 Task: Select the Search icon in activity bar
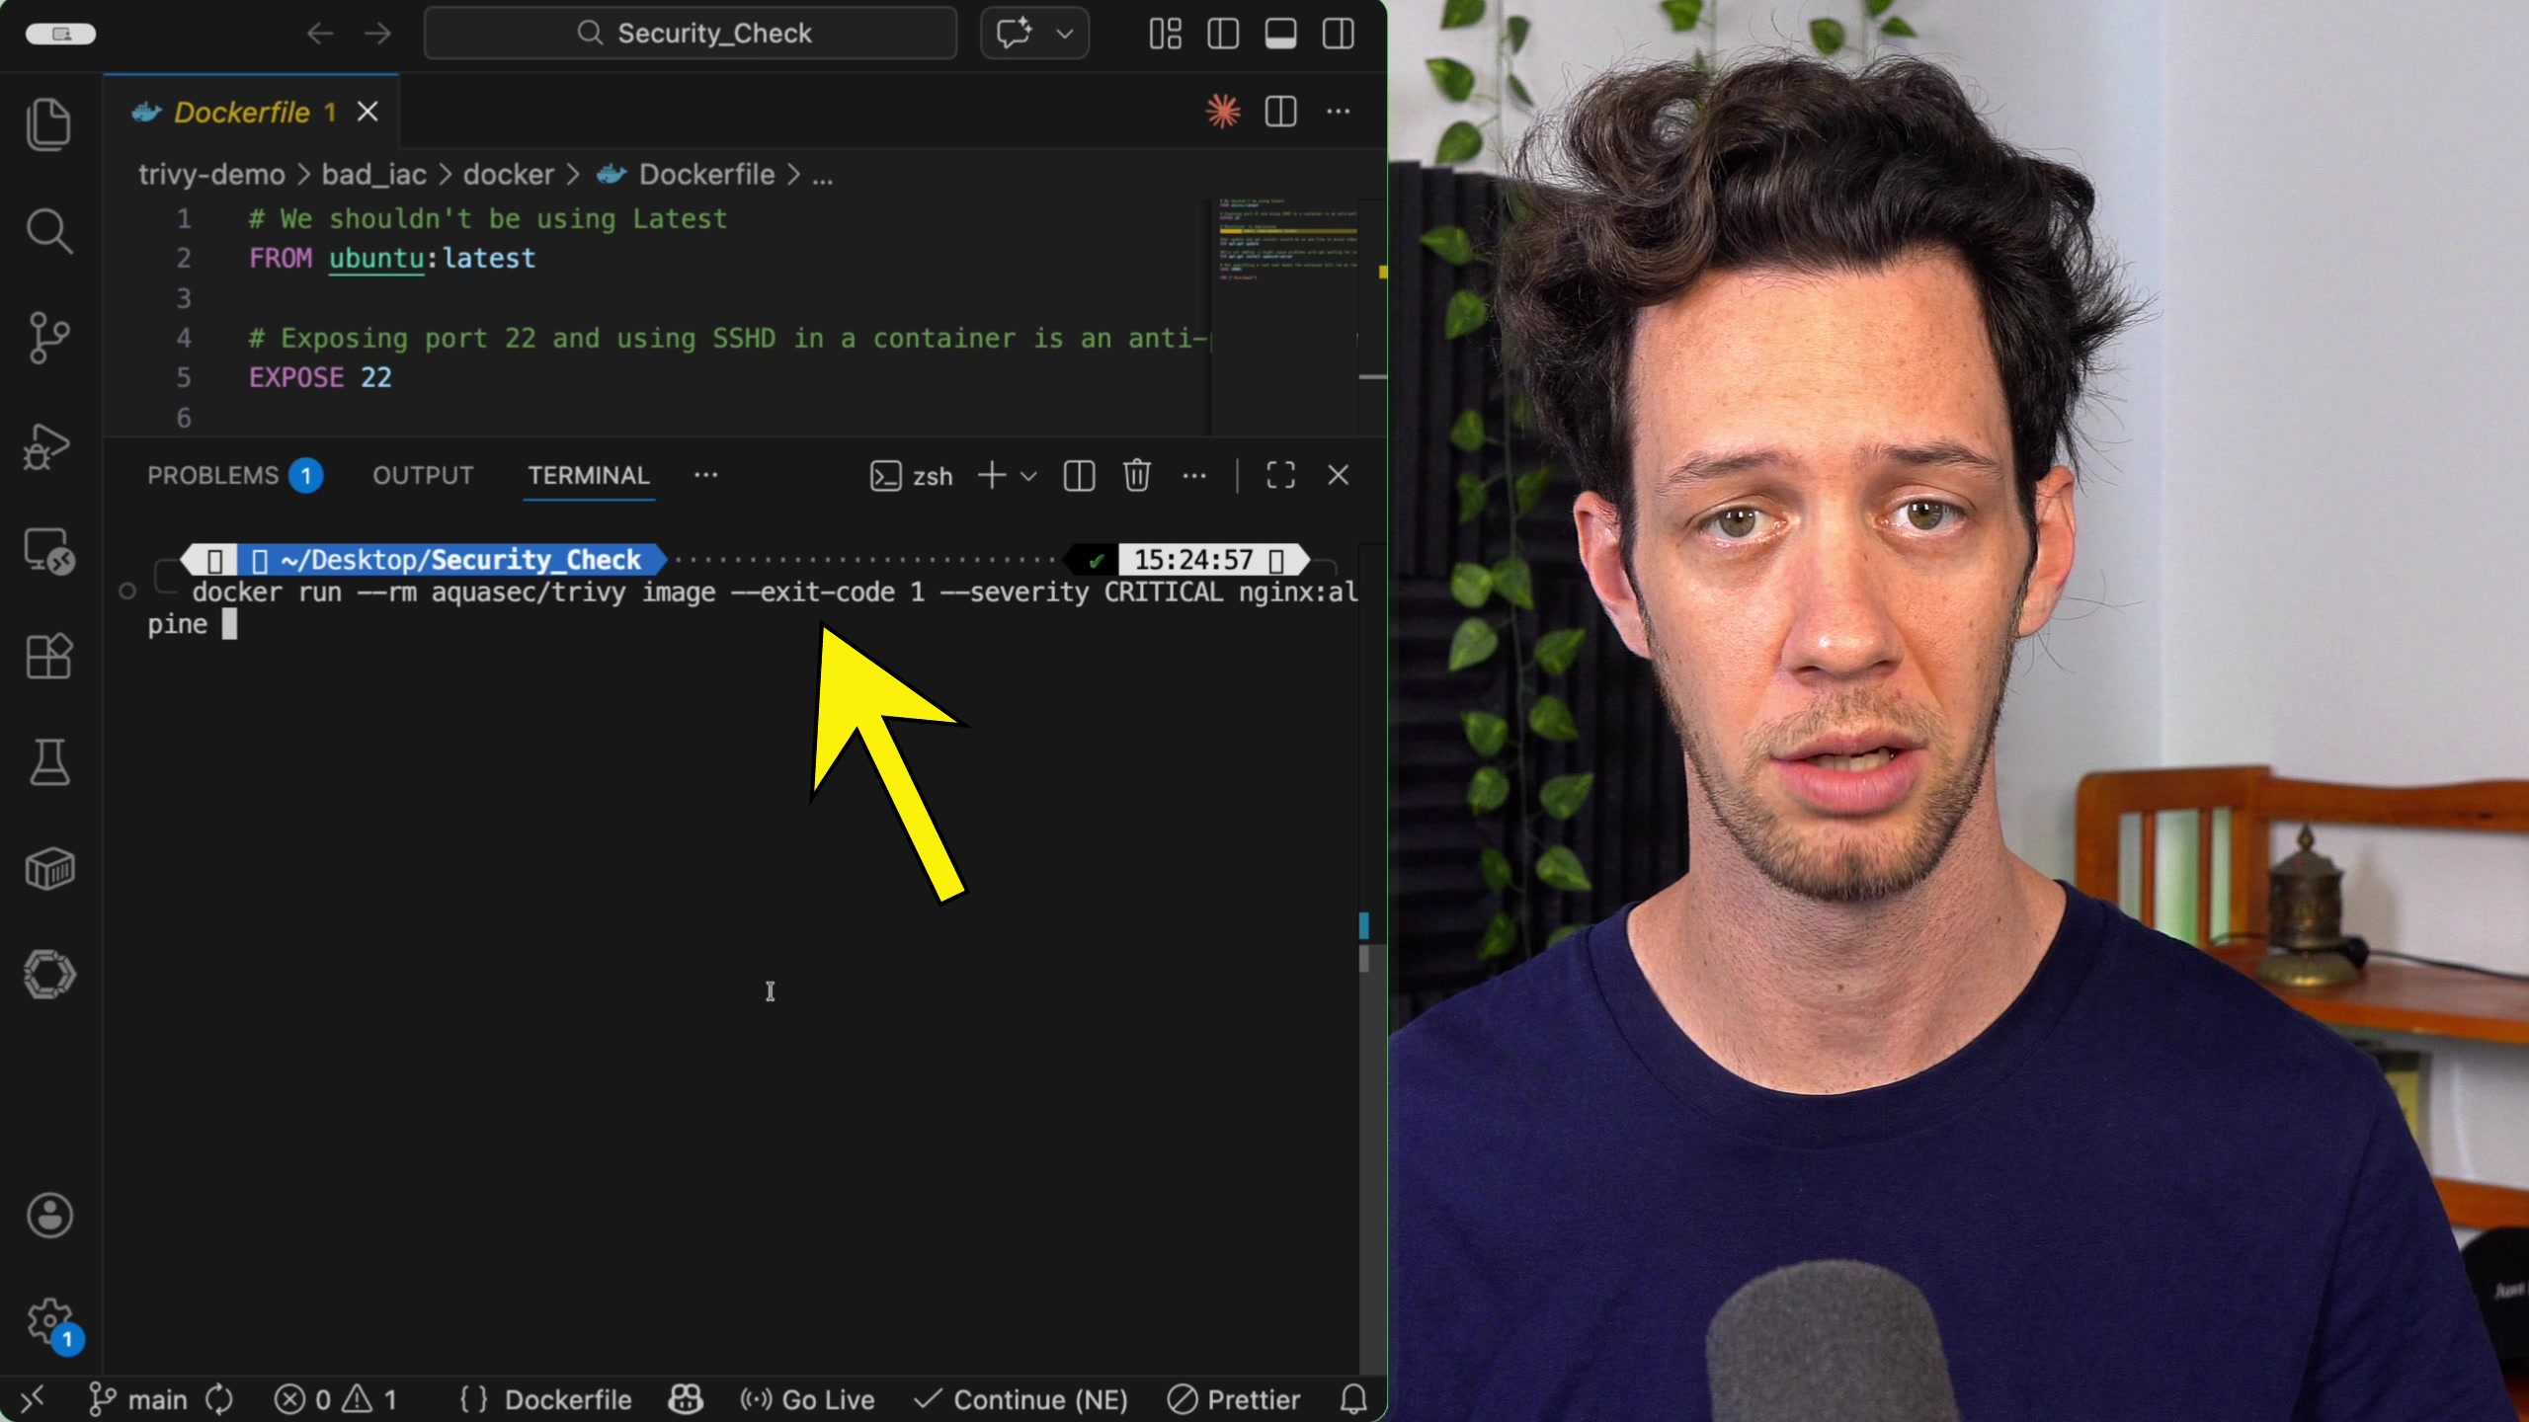click(49, 229)
